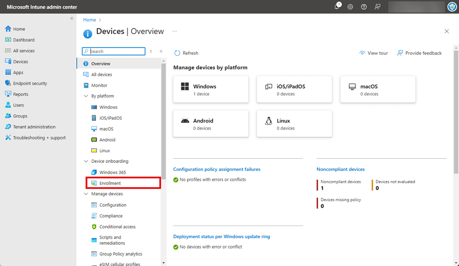This screenshot has width=459, height=266.
Task: Collapse the Device onboarding section
Action: click(86, 161)
